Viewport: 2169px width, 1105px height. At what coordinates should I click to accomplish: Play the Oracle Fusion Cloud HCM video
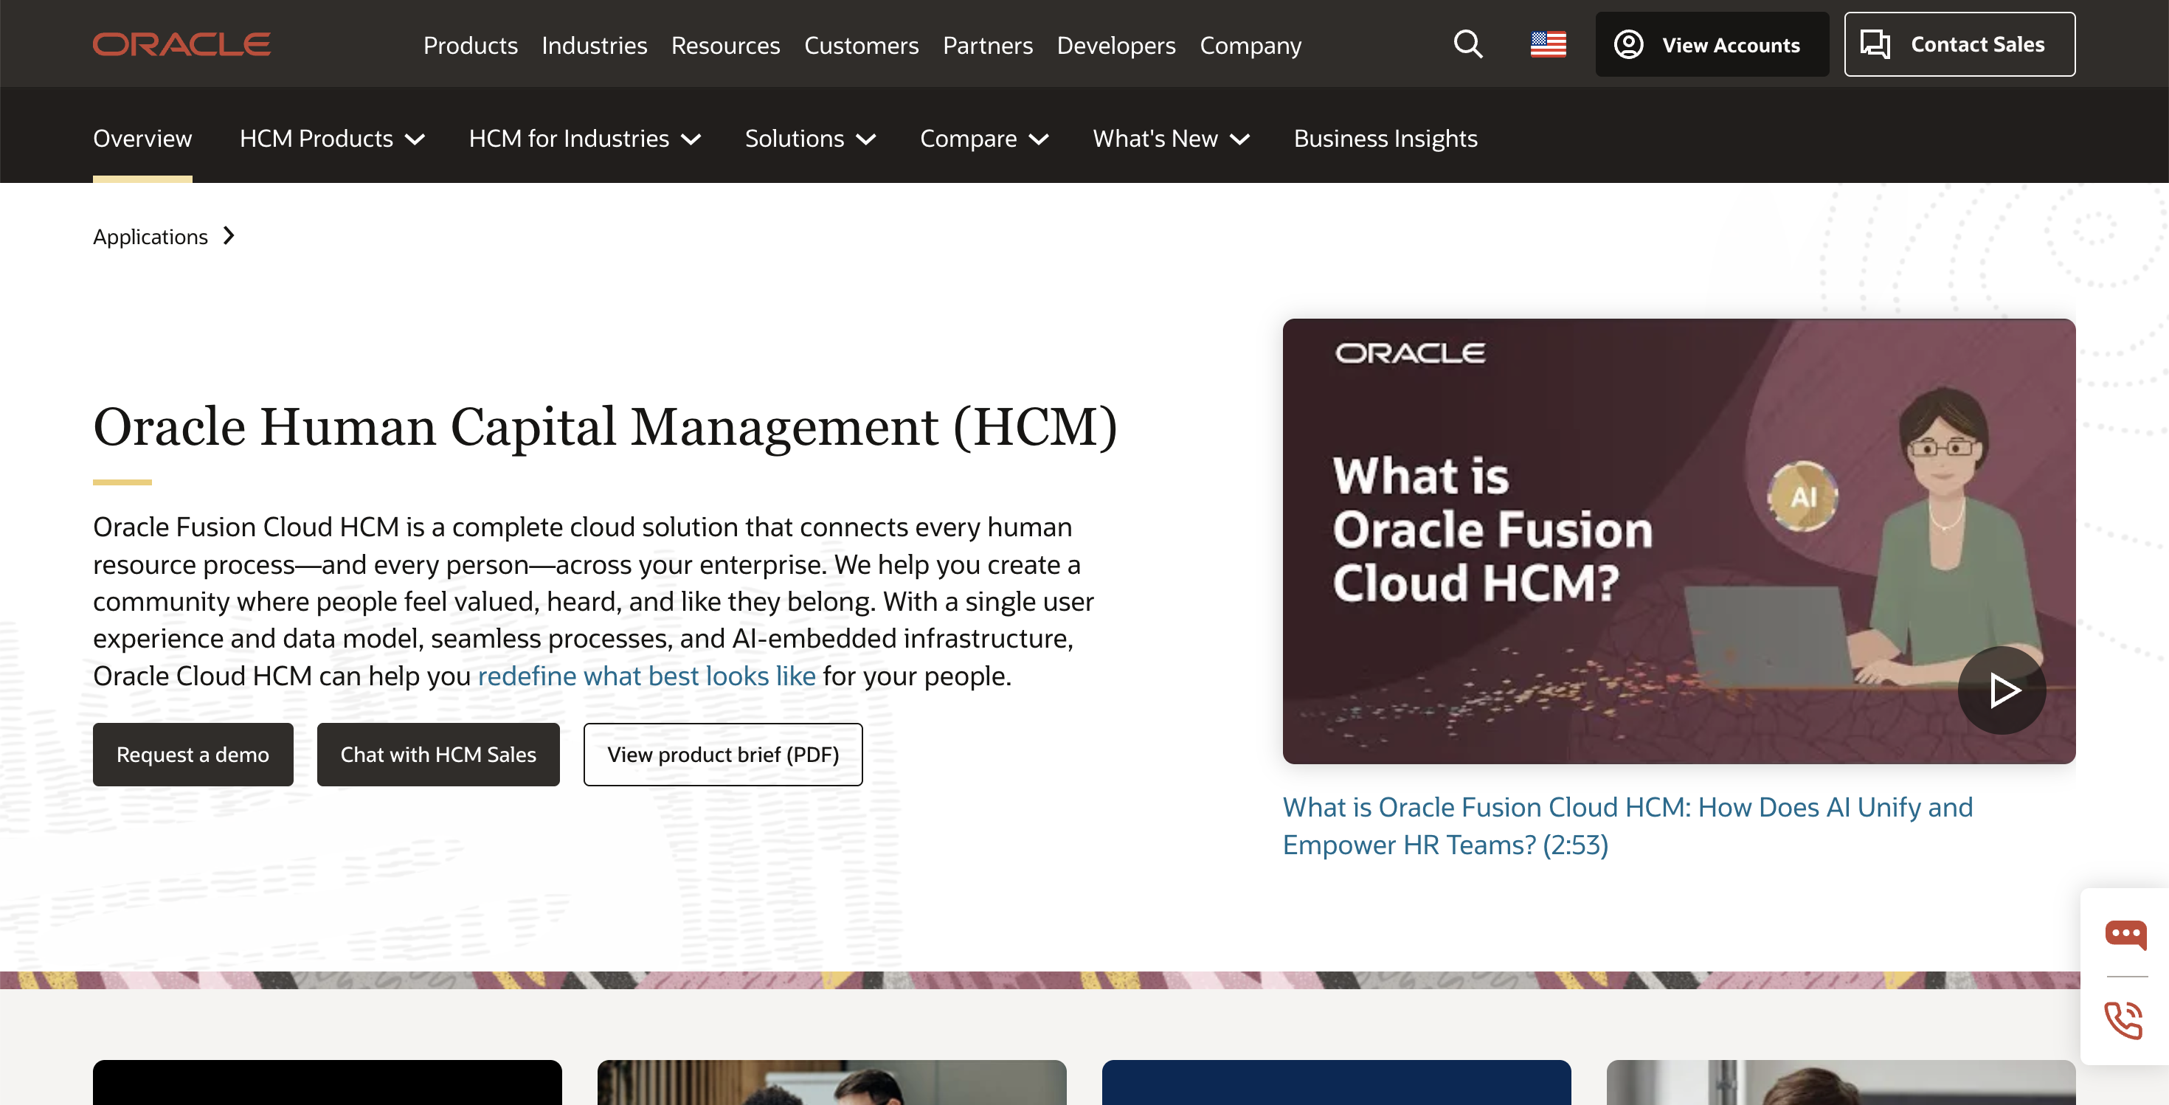click(x=2002, y=690)
